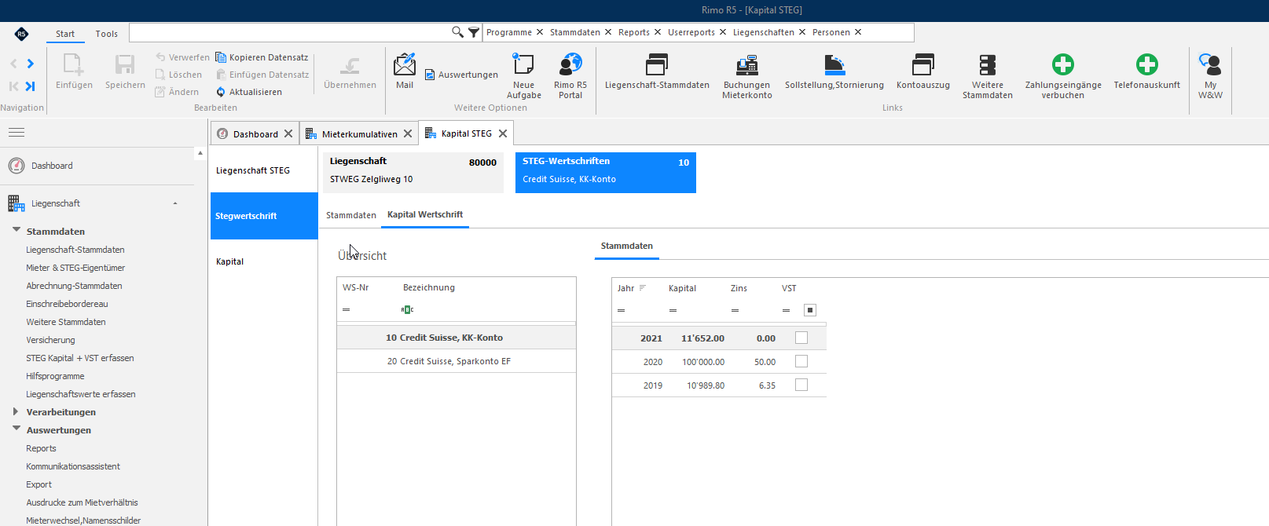
Task: Toggle VST checkbox for year 2020
Action: (x=801, y=361)
